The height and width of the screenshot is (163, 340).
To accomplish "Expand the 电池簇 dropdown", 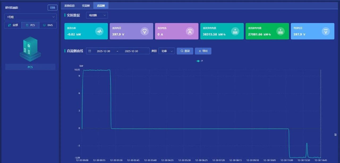I will point(97,15).
